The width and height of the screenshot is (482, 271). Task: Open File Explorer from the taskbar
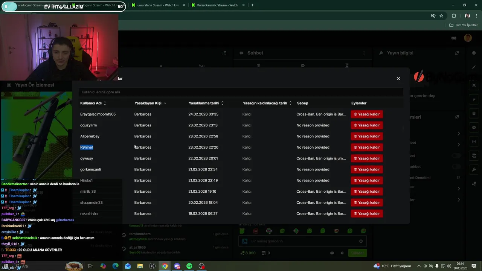coord(140,266)
